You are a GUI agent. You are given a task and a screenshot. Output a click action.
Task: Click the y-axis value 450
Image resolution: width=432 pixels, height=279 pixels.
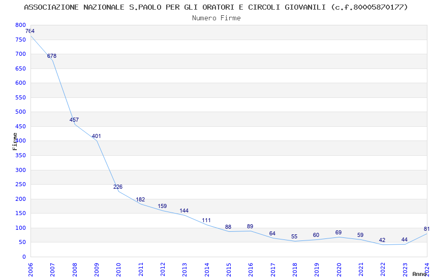21,126
